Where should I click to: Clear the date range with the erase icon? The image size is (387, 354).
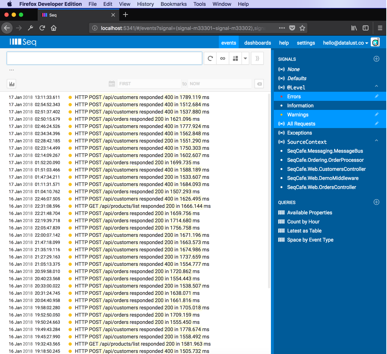[259, 83]
